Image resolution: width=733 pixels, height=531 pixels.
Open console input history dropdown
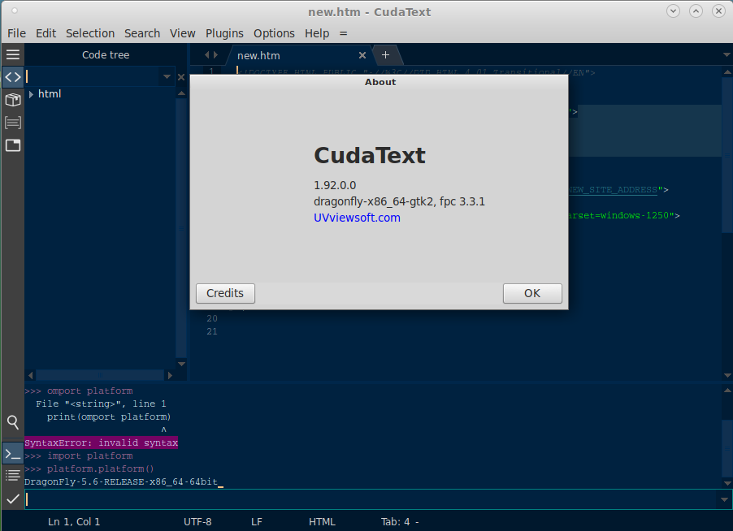725,499
